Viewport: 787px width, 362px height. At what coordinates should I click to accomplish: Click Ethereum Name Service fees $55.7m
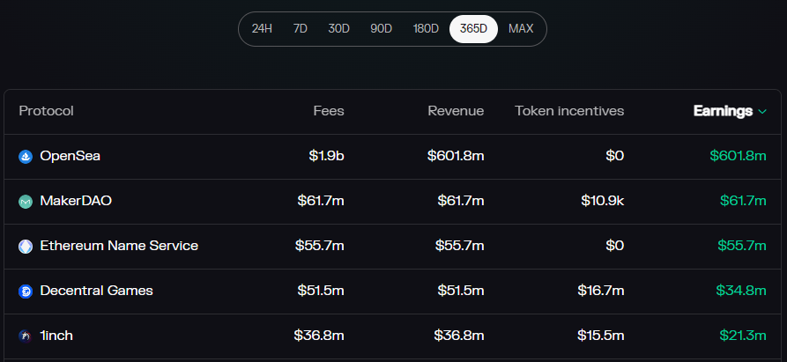[x=320, y=246]
